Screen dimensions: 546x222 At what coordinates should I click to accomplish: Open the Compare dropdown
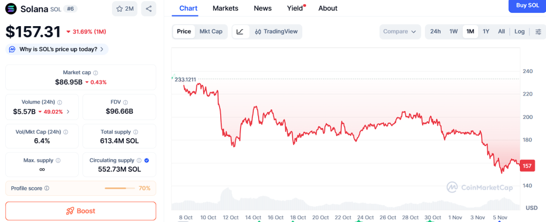coord(399,31)
